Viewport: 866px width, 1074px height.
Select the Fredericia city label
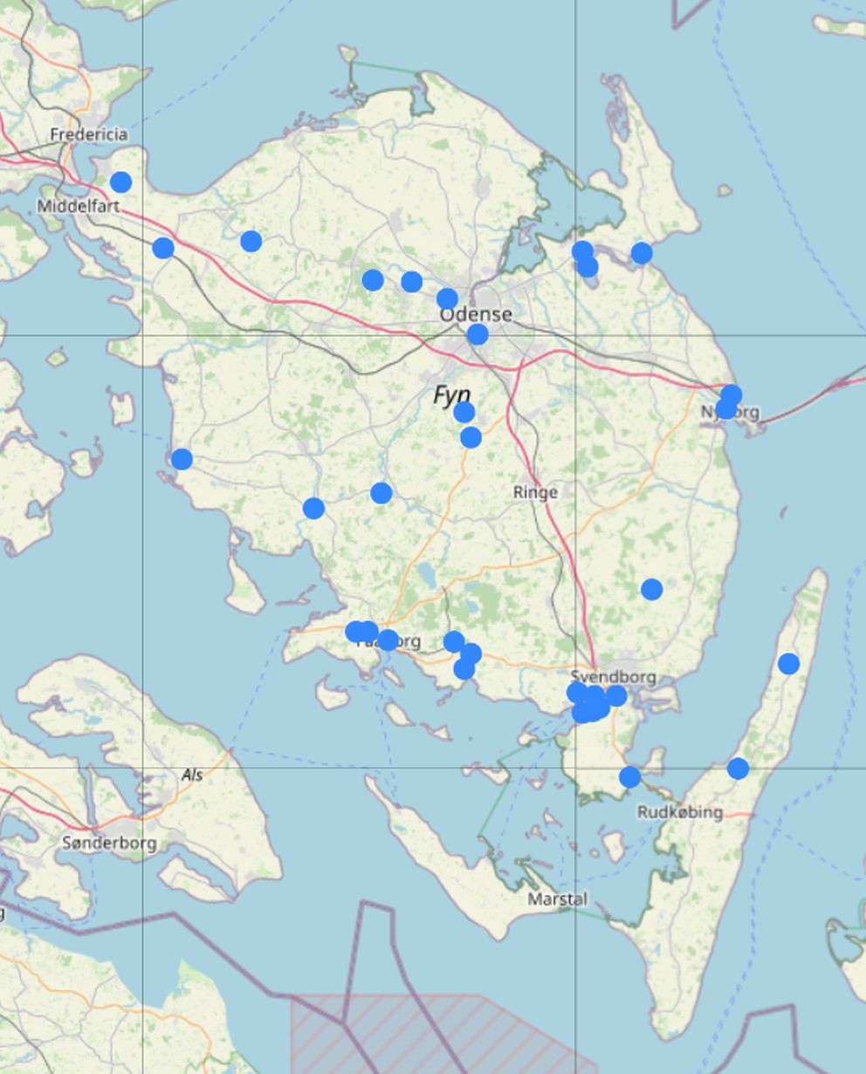click(x=88, y=134)
